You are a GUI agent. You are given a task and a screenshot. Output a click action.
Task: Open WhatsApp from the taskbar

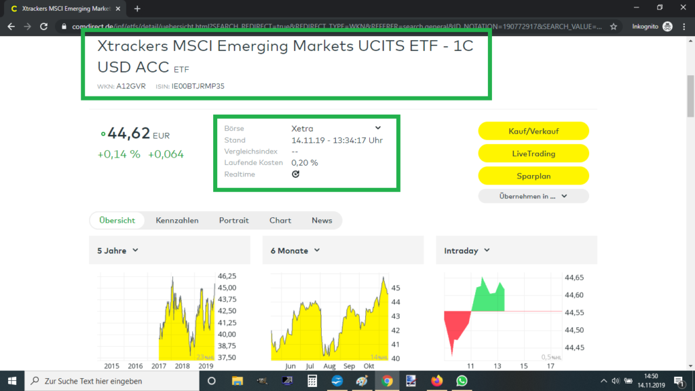(x=462, y=381)
